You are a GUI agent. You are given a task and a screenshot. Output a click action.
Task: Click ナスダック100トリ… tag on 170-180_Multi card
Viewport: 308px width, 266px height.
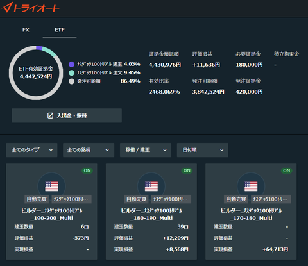coord(271,199)
